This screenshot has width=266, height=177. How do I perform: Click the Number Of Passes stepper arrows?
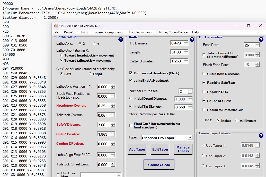tap(190, 91)
